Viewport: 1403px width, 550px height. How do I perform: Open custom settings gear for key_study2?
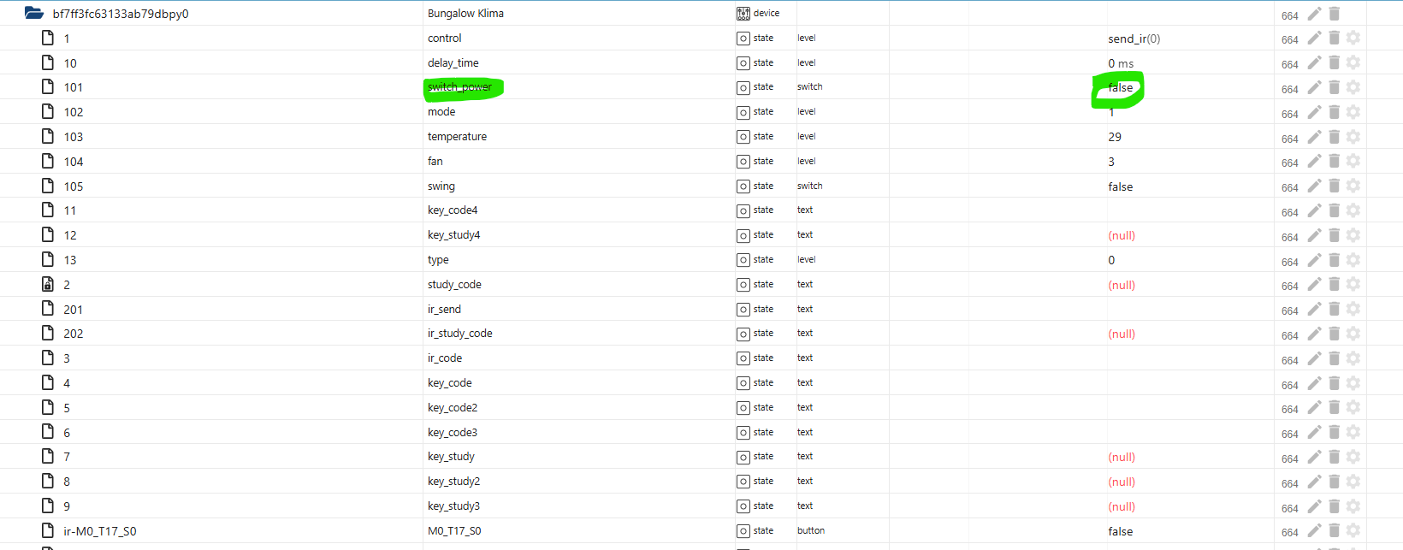click(x=1353, y=482)
